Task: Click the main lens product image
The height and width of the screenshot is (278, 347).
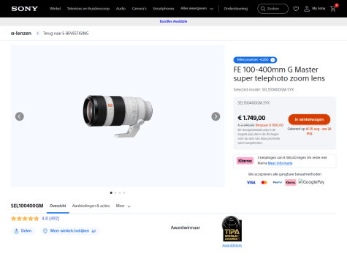Action: pos(118,116)
